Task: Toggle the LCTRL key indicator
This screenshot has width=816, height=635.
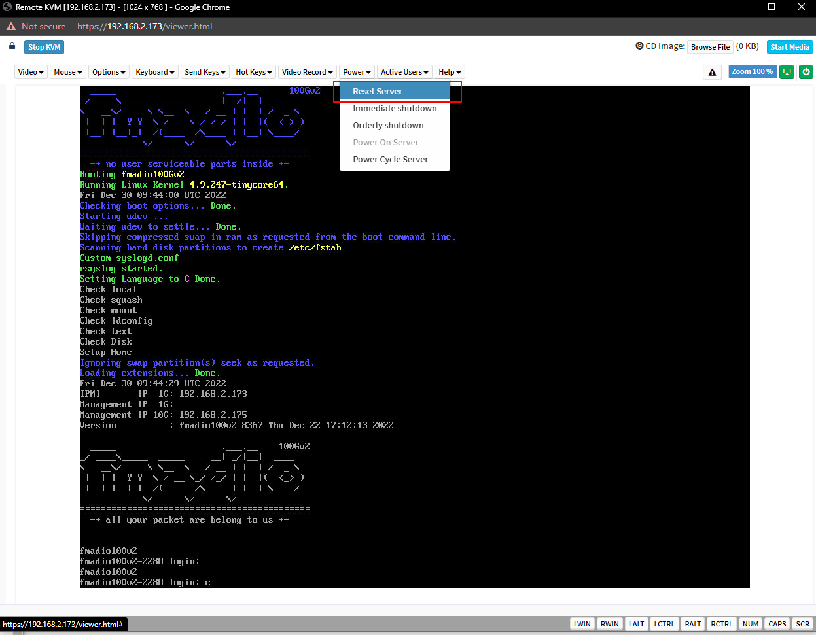Action: [664, 624]
